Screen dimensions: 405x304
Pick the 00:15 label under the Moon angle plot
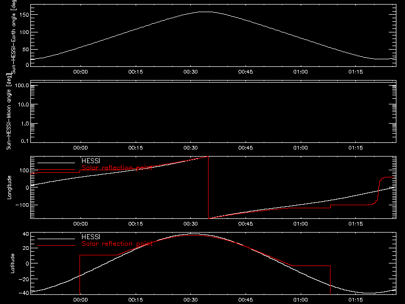136,148
